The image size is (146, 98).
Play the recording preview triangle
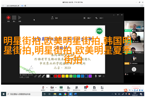pos(20,18)
